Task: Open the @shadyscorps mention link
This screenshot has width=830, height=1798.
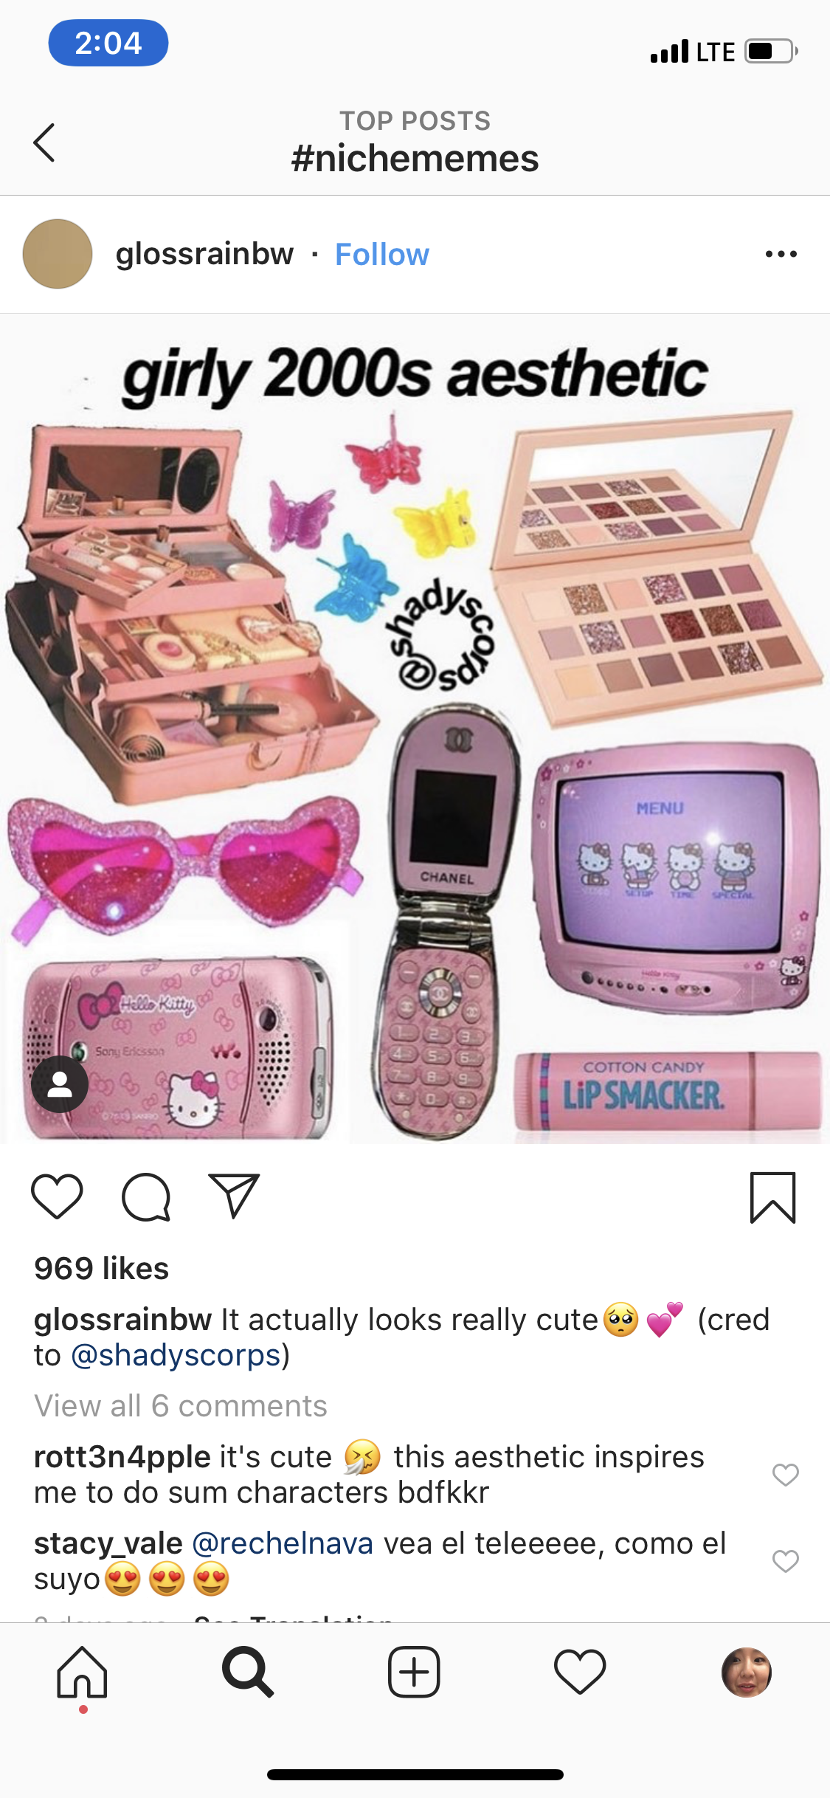Action: tap(176, 1355)
